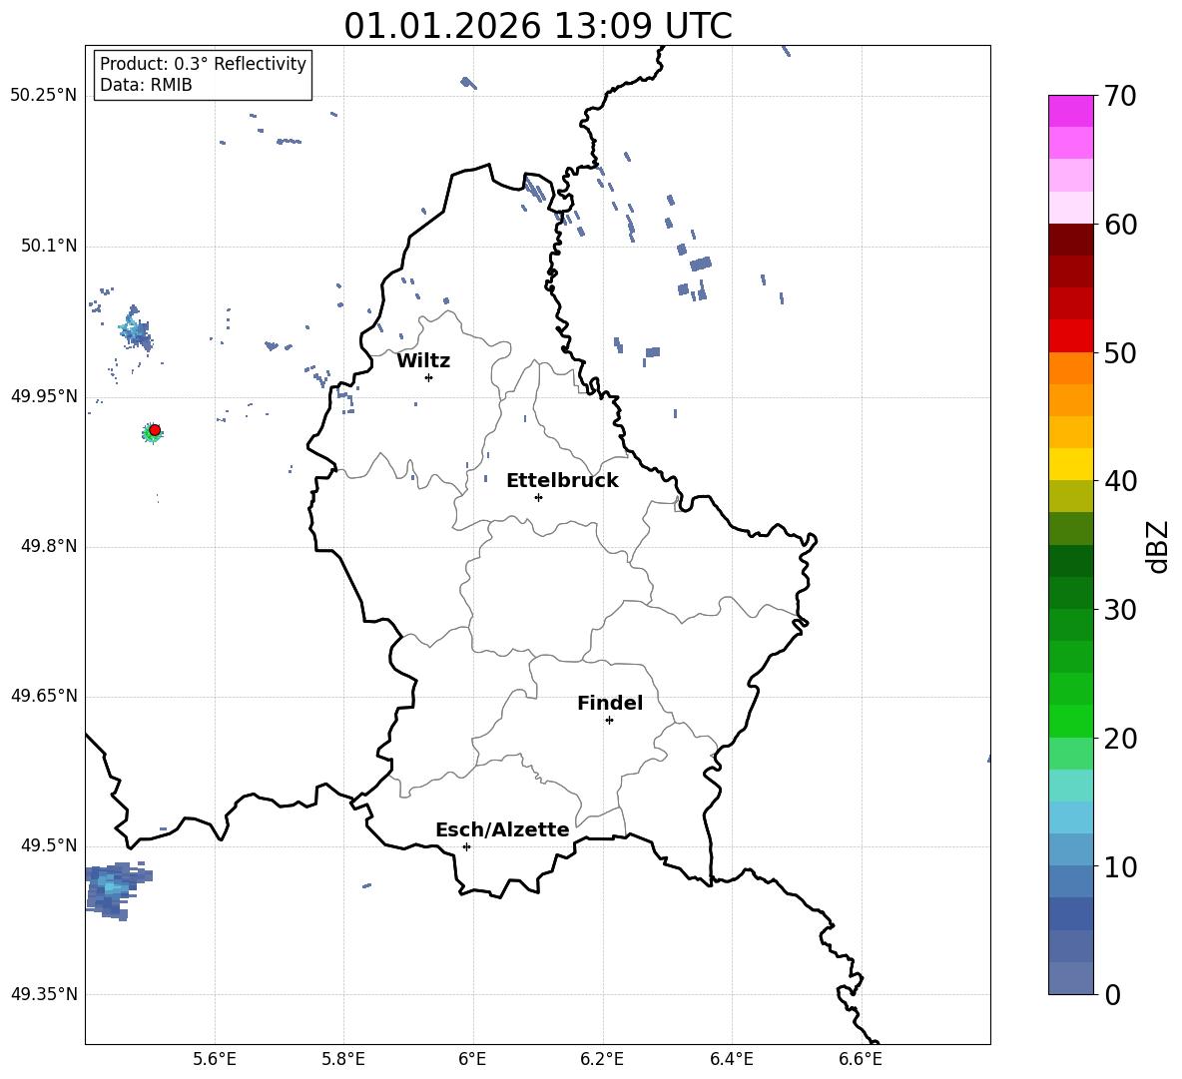Click the 10 tick on the colorbar

pos(1120,867)
